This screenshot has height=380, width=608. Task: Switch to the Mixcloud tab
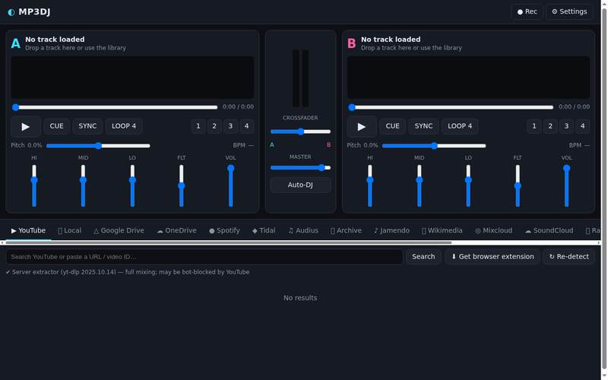tap(493, 231)
